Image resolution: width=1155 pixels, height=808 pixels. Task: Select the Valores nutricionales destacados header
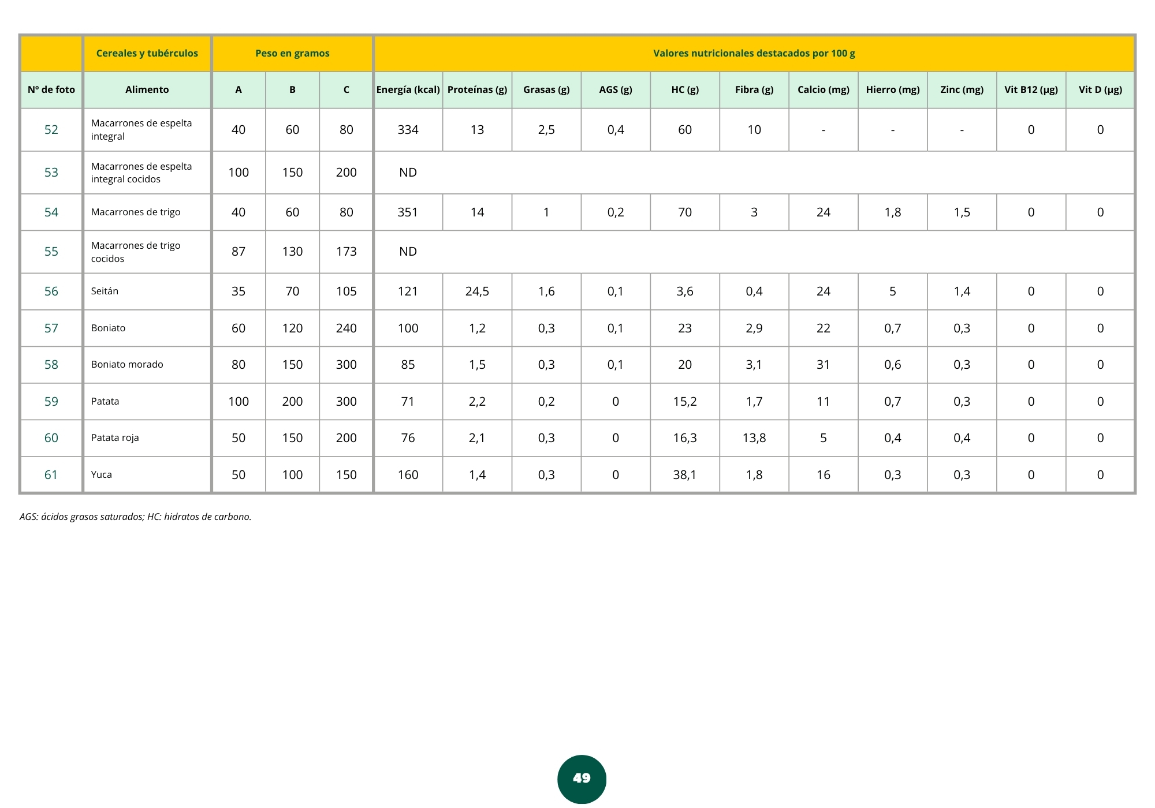754,53
